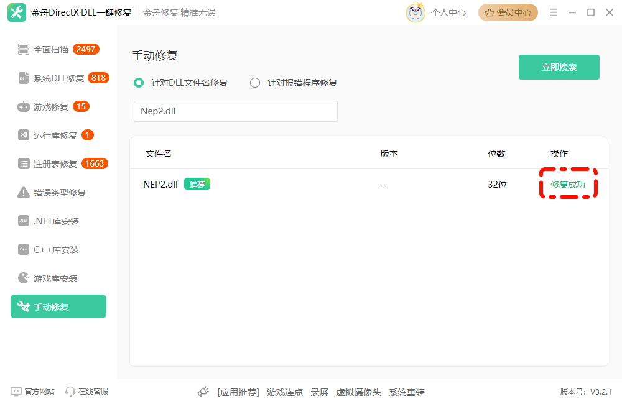
Task: Click the panda user avatar
Action: 415,12
